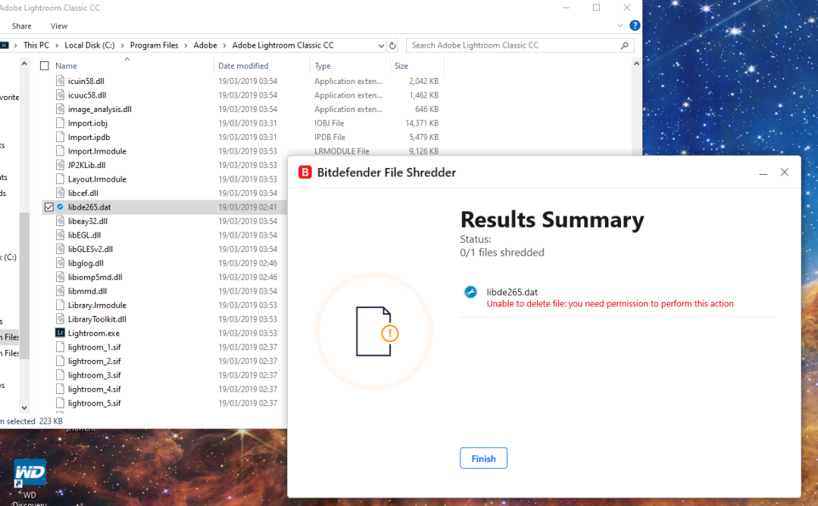This screenshot has width=818, height=506.
Task: Refresh the Explorer address bar location
Action: coord(392,45)
